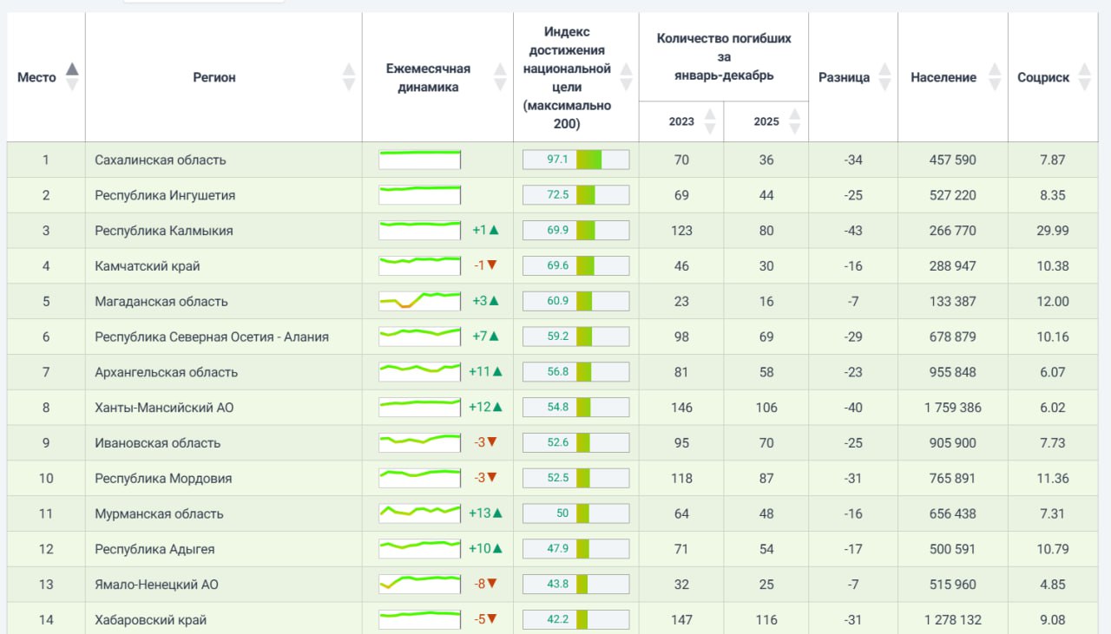Sort table by Место column arrows

tap(72, 76)
